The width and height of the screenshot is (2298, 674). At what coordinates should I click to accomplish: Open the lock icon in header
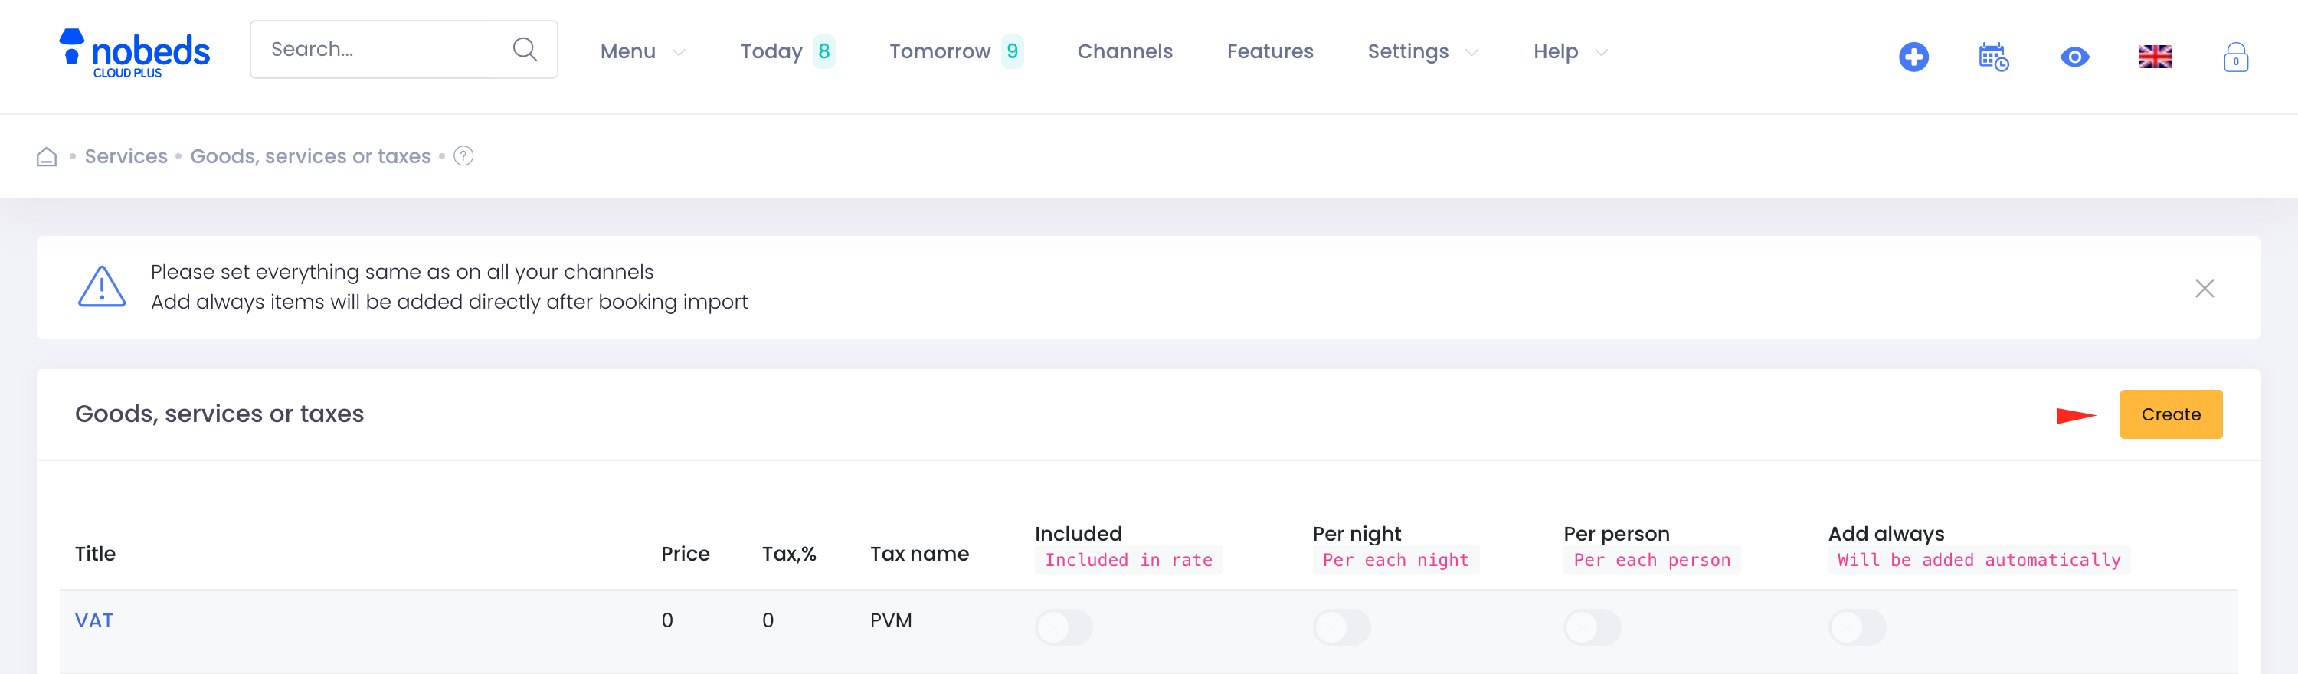[2234, 57]
